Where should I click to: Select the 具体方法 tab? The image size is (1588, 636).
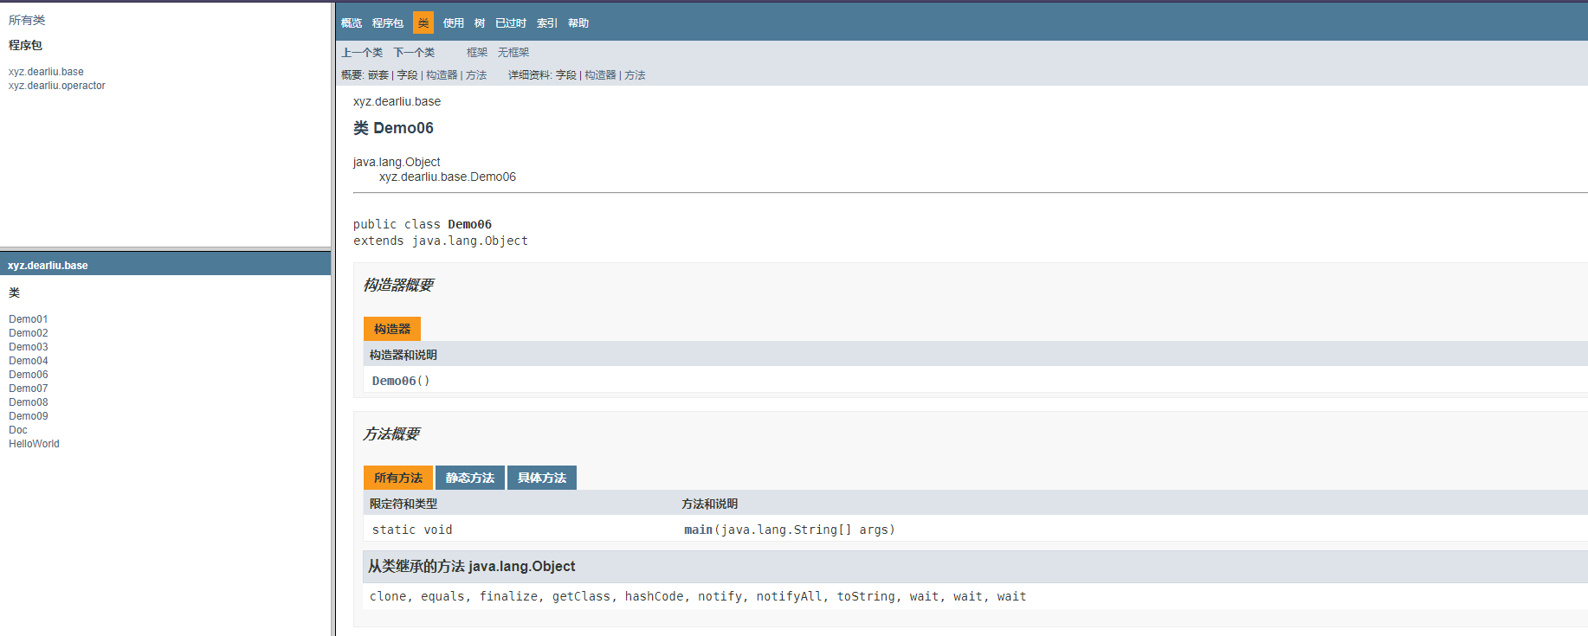(542, 478)
